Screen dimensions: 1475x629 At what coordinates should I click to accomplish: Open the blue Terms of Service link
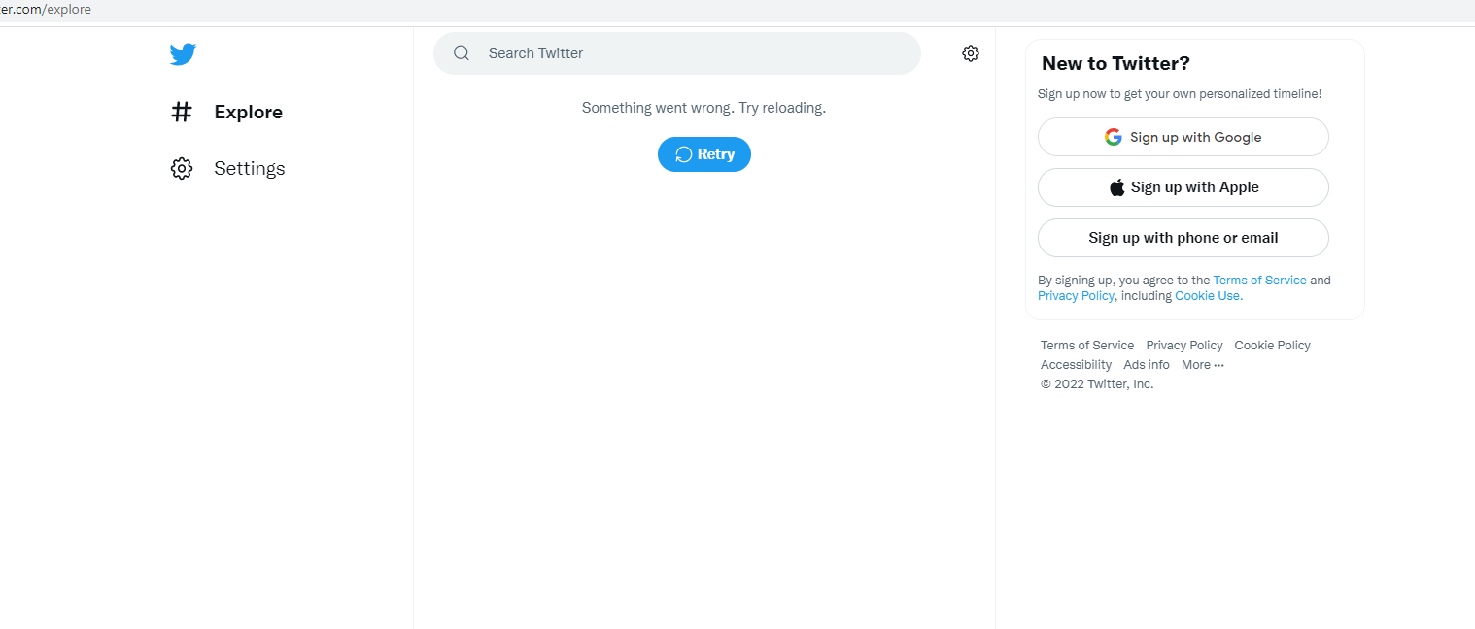pyautogui.click(x=1259, y=281)
